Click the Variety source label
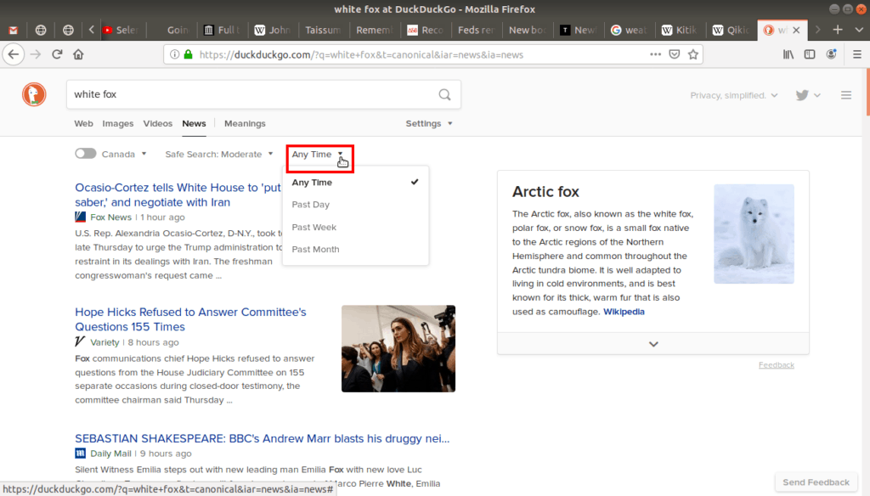 [x=105, y=342]
